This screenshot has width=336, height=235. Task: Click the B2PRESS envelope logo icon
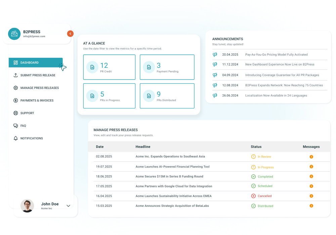14,34
